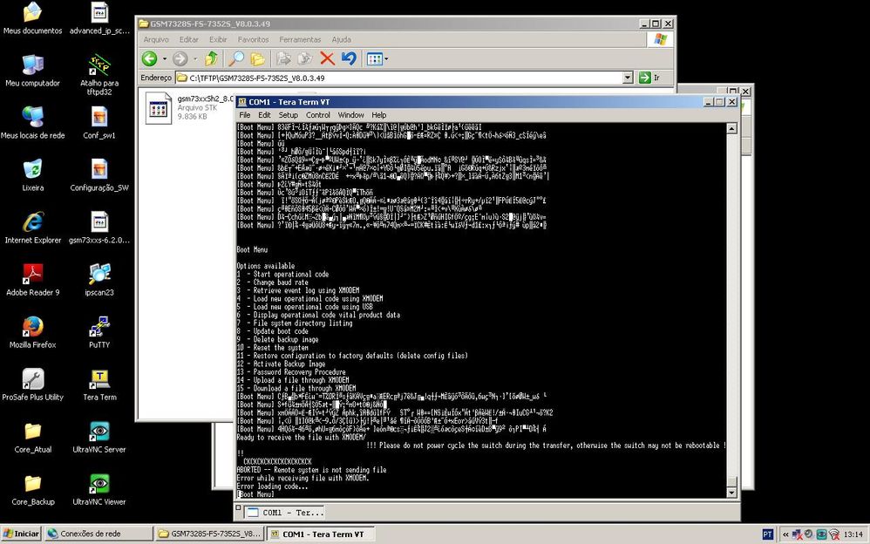Click the Iniciar start button

(x=22, y=534)
